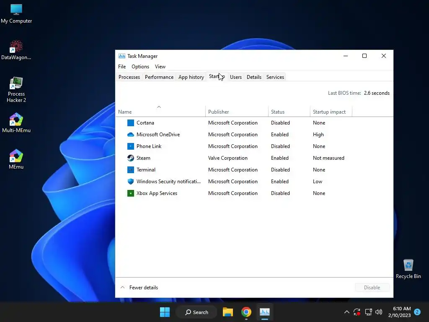Select the Phone Link row name
This screenshot has width=429, height=322.
[149, 146]
